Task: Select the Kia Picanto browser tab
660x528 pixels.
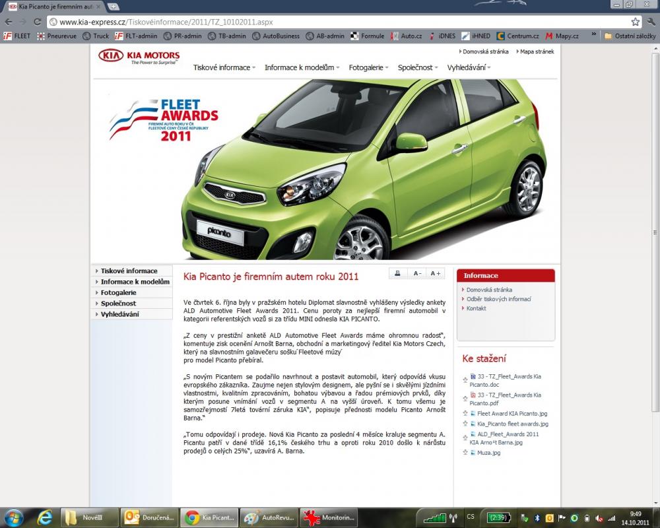Action: pyautogui.click(x=55, y=7)
